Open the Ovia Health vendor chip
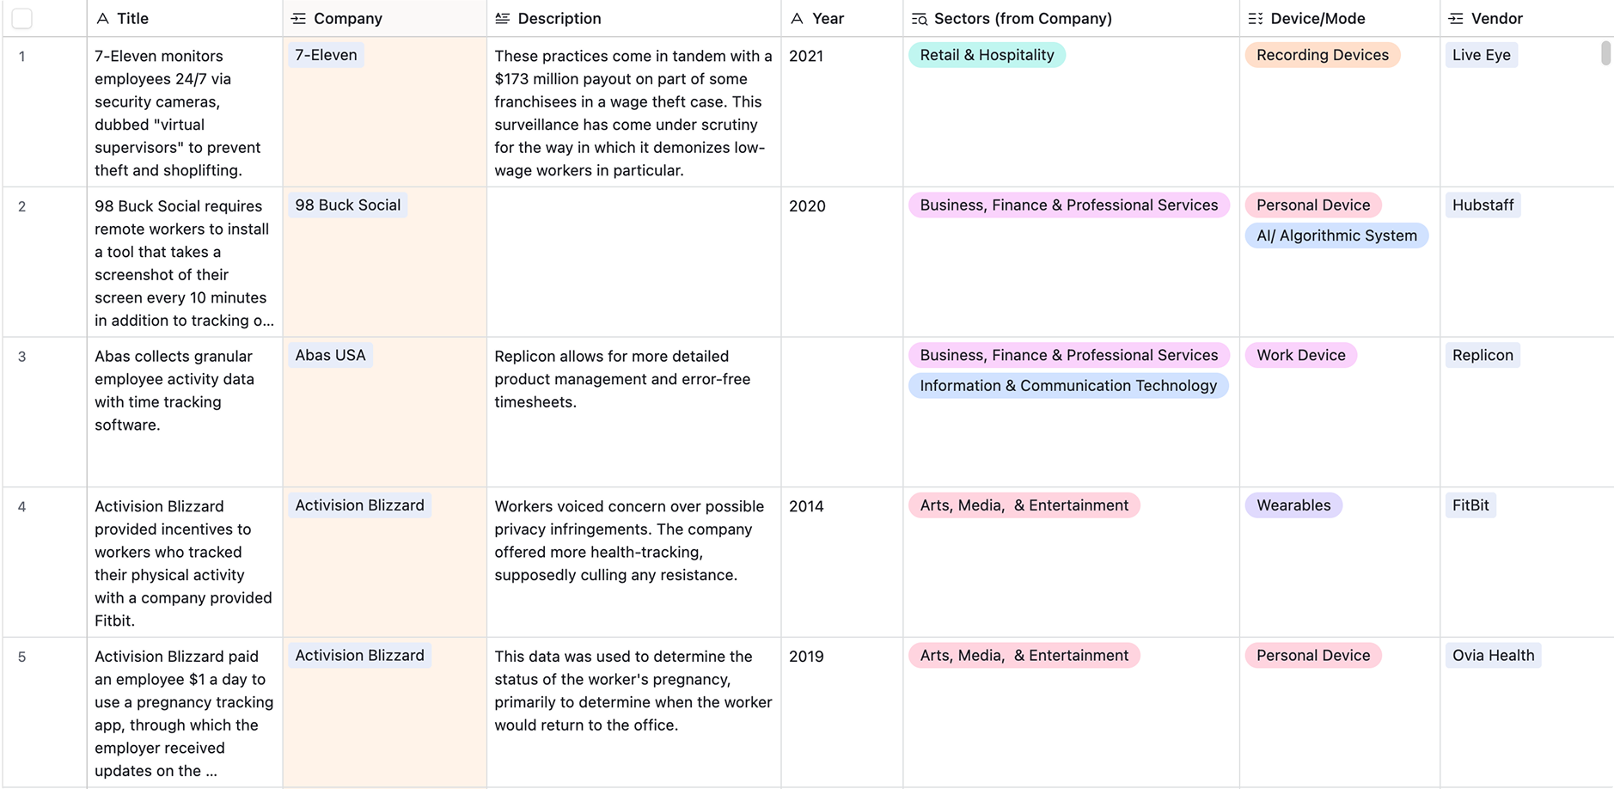The image size is (1614, 789). [x=1493, y=656]
